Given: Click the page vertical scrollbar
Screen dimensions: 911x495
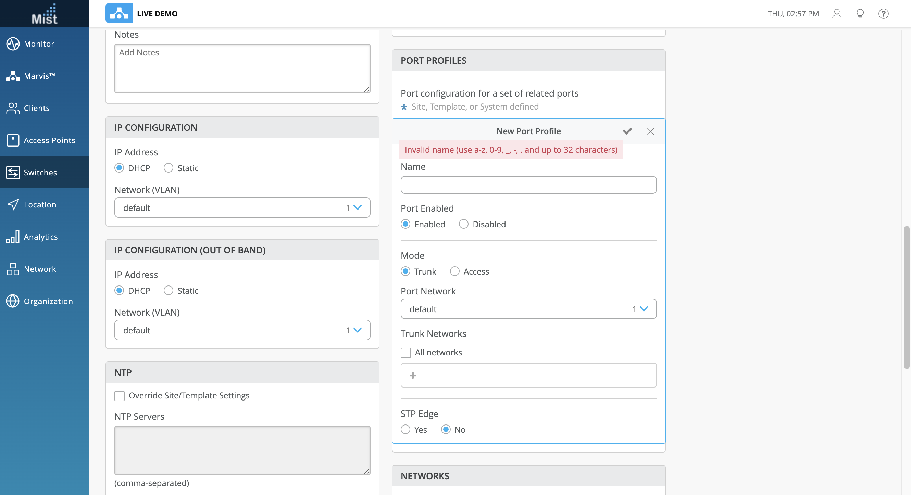Looking at the screenshot, I should pyautogui.click(x=906, y=297).
